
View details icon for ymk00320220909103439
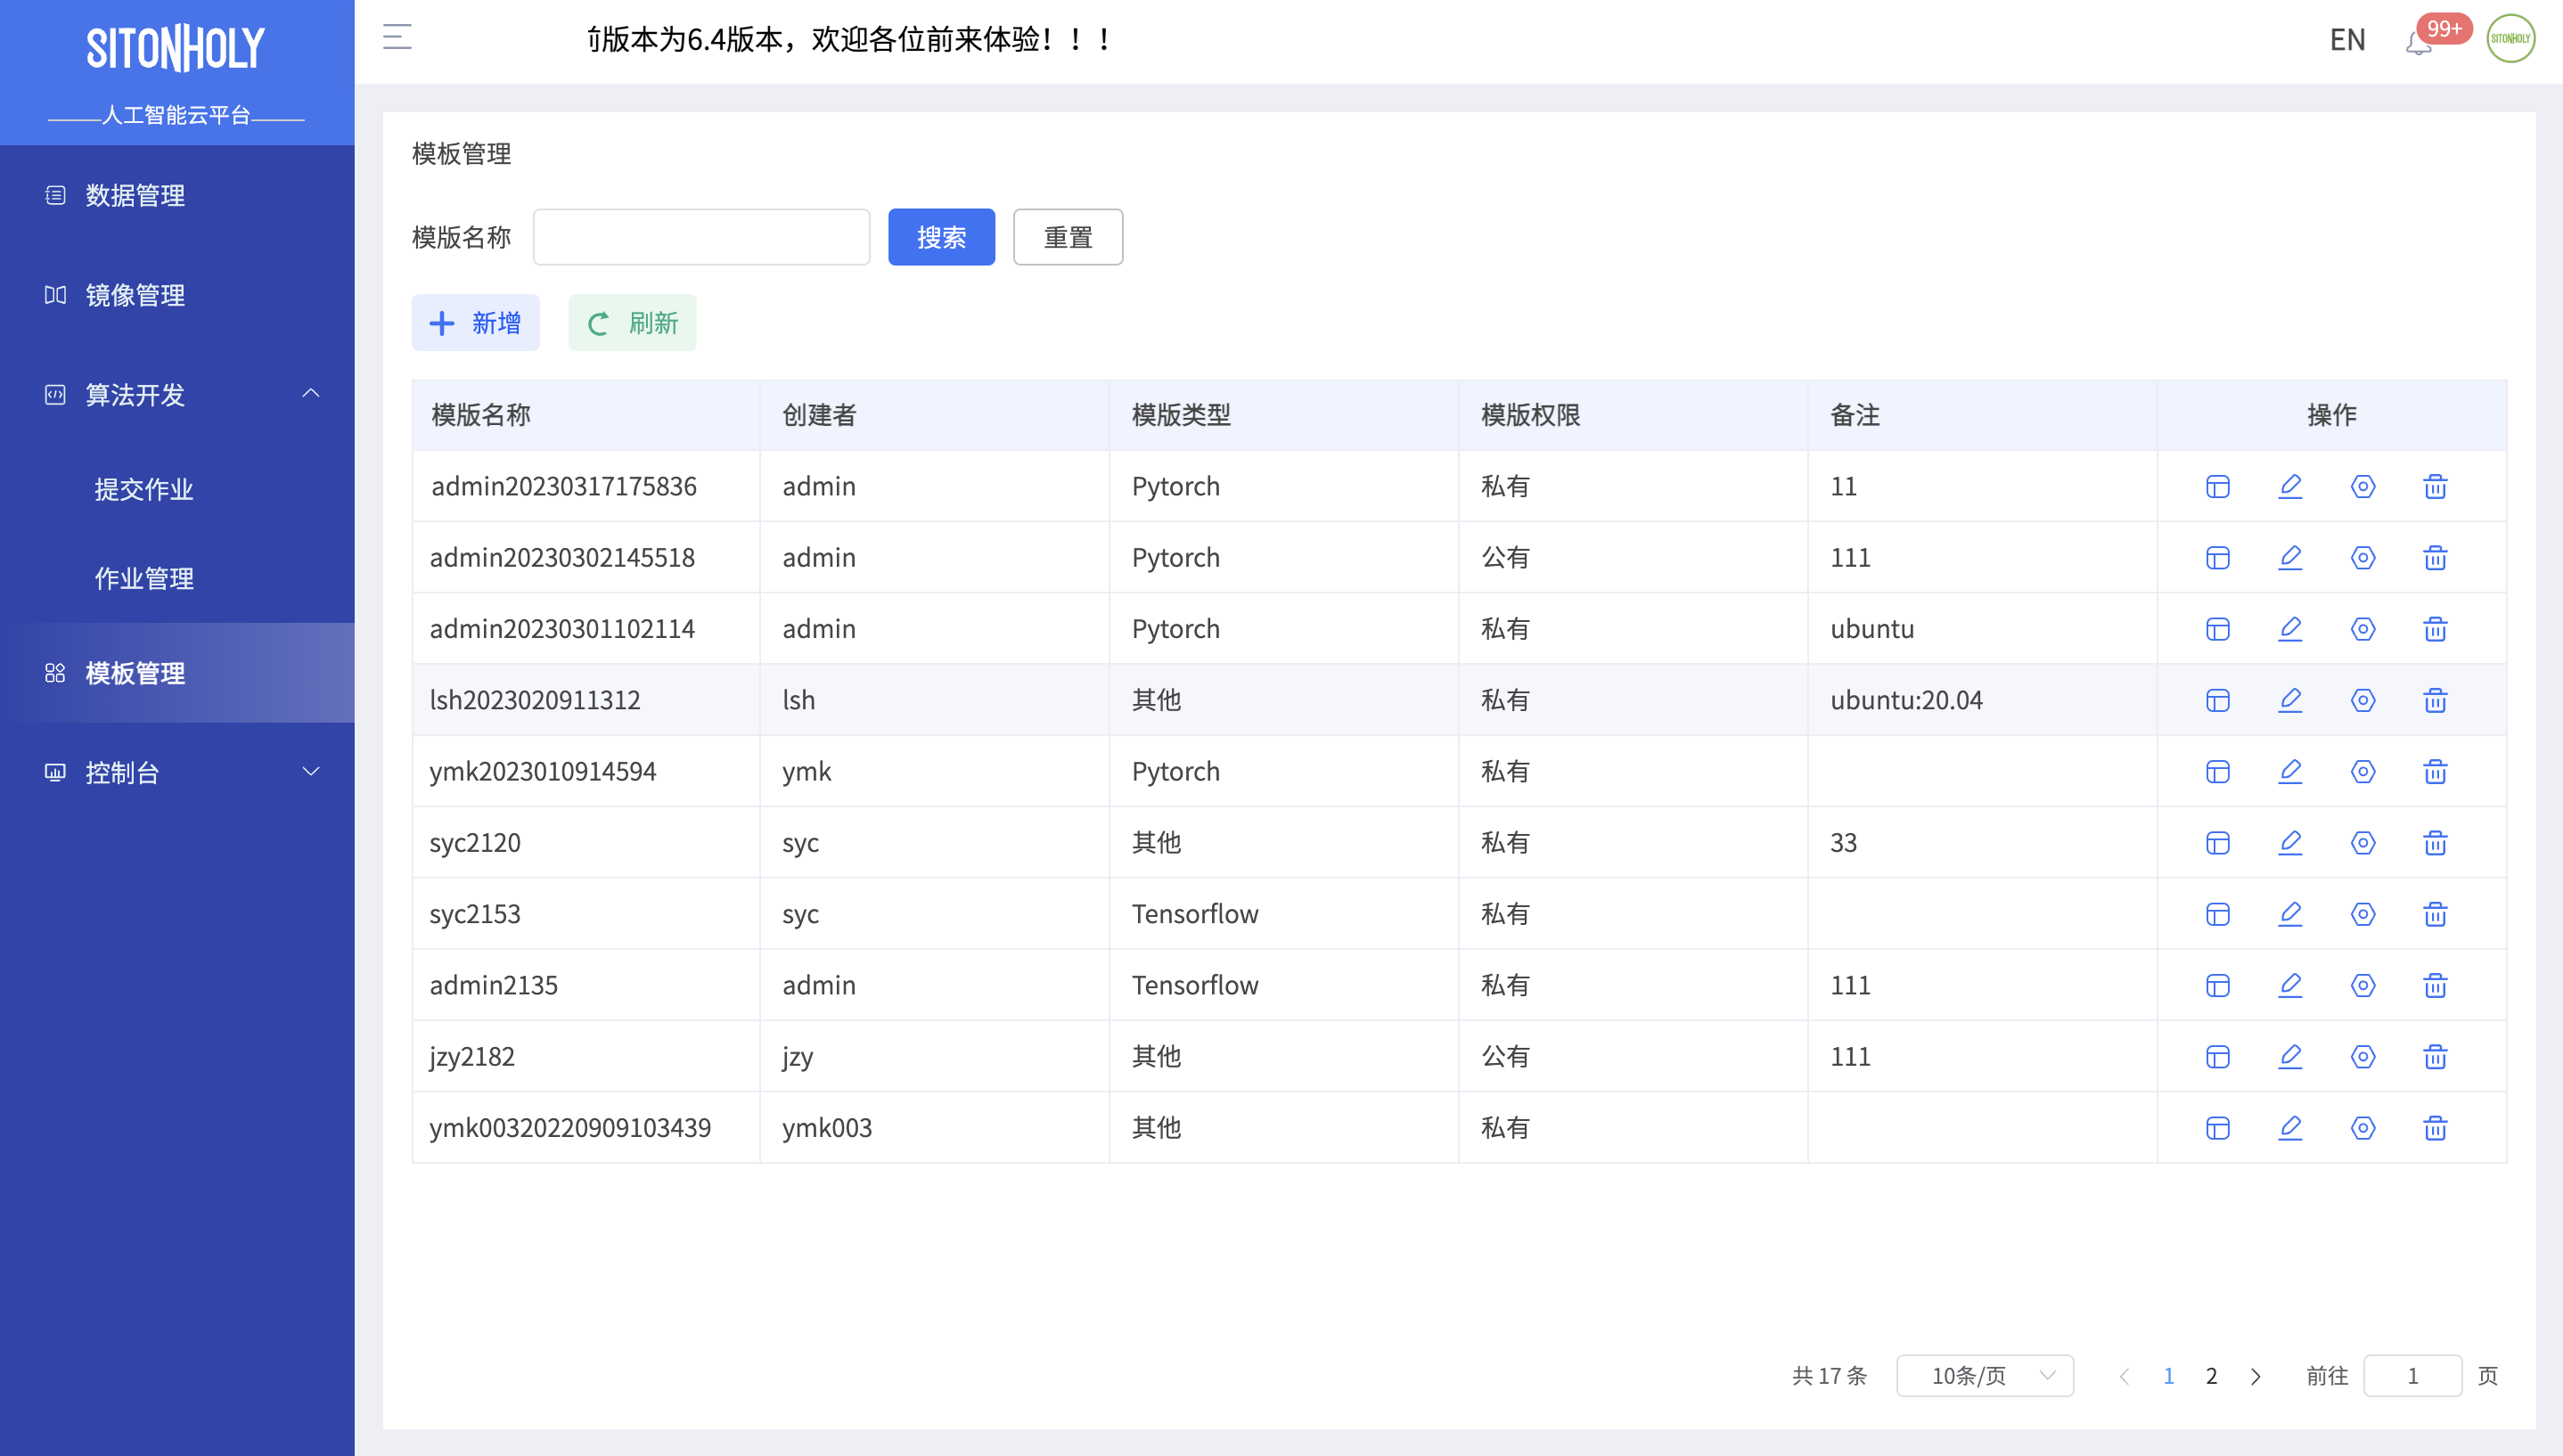click(x=2217, y=1128)
